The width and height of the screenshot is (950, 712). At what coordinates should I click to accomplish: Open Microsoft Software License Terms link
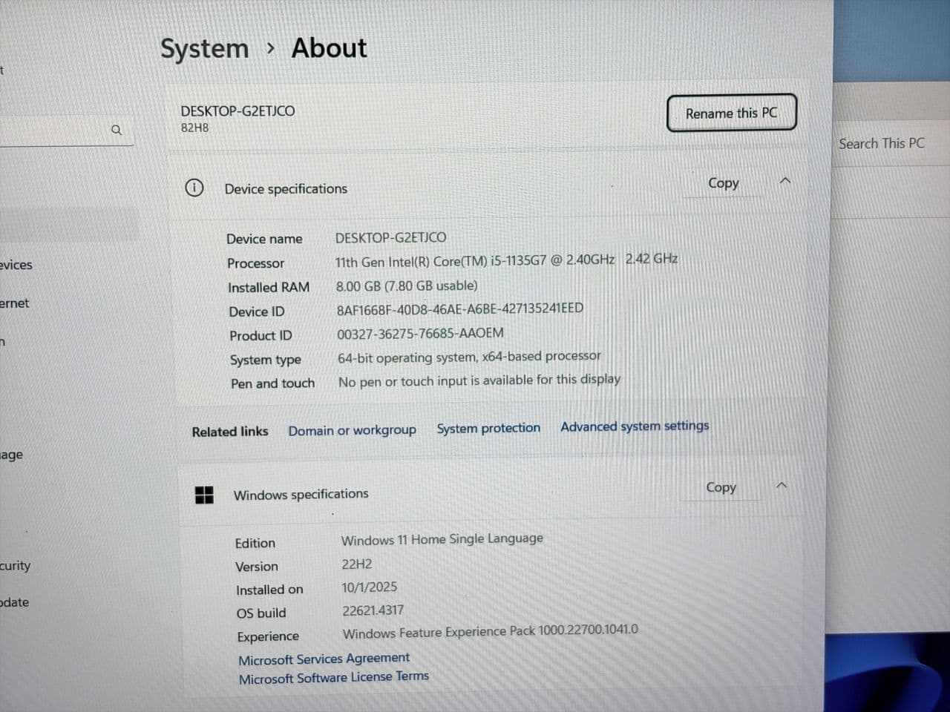[x=333, y=677]
